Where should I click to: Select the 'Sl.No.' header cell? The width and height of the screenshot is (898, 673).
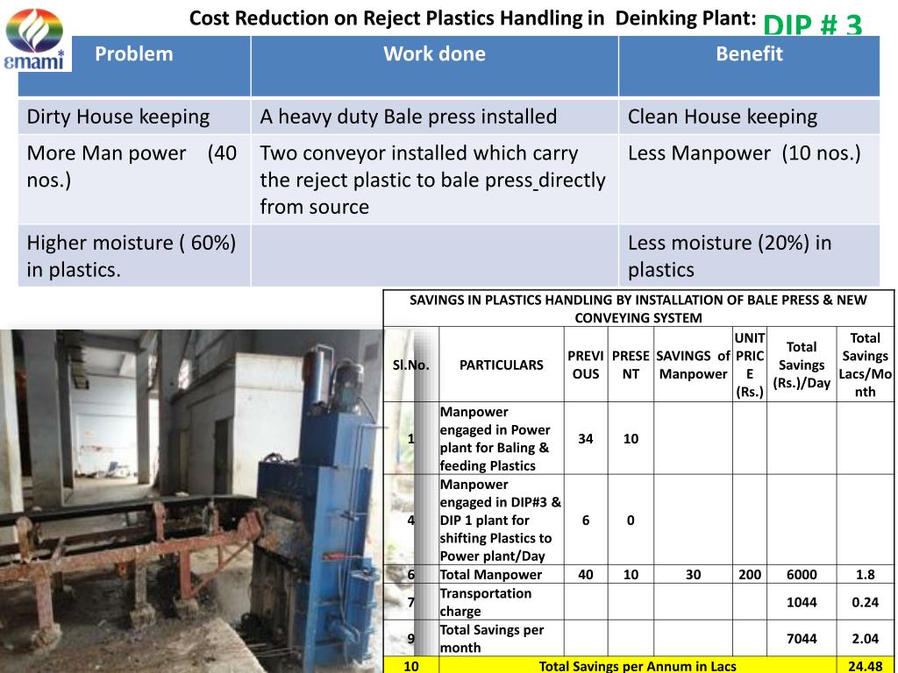coord(411,365)
